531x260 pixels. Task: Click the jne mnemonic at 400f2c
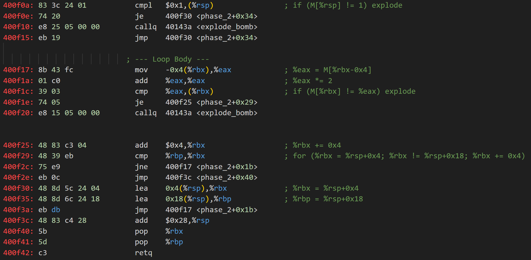[x=141, y=167]
